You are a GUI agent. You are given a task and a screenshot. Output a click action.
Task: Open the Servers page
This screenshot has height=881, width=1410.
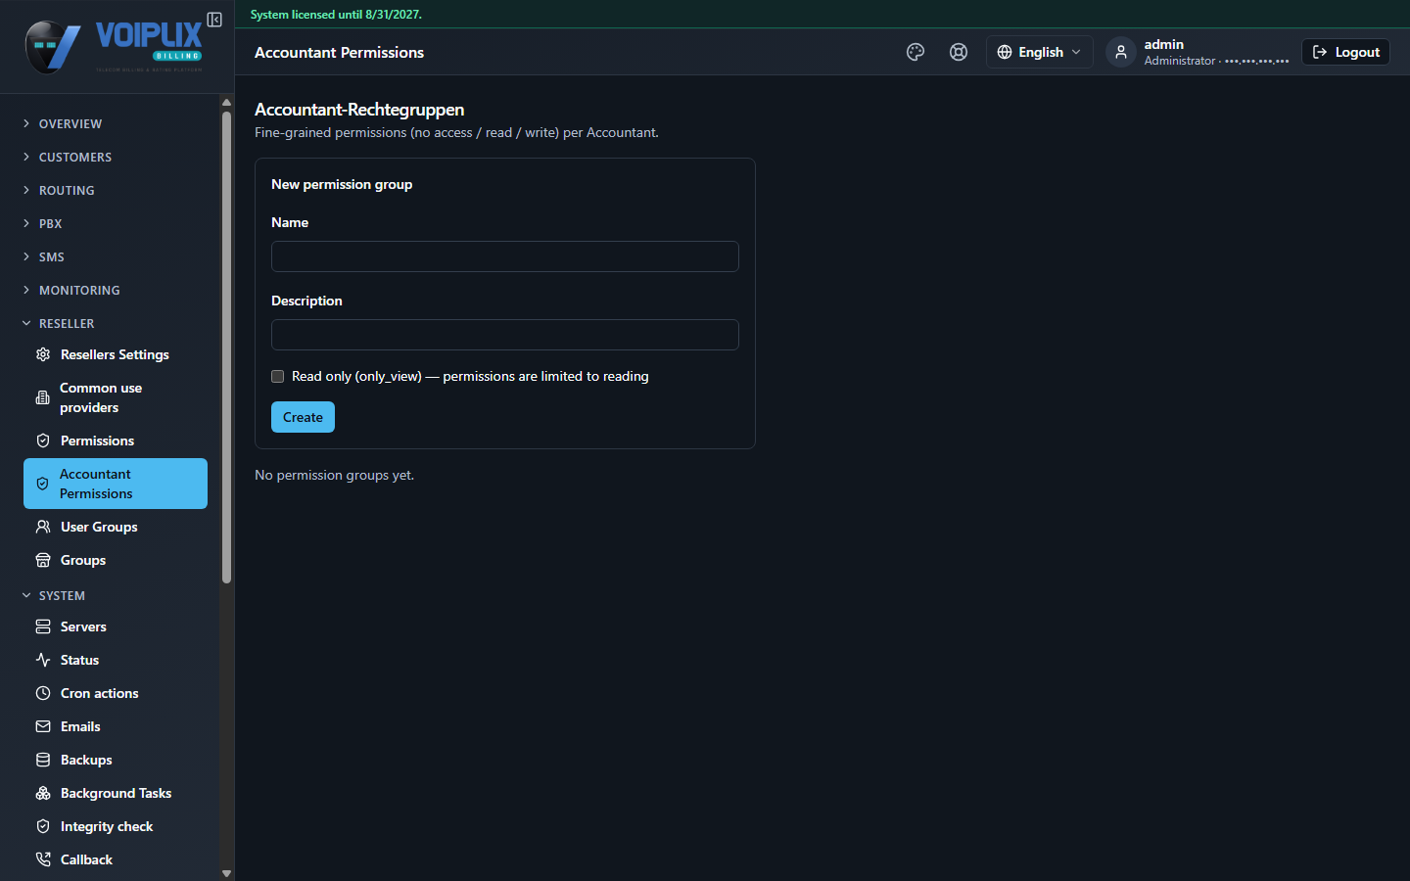[116, 626]
